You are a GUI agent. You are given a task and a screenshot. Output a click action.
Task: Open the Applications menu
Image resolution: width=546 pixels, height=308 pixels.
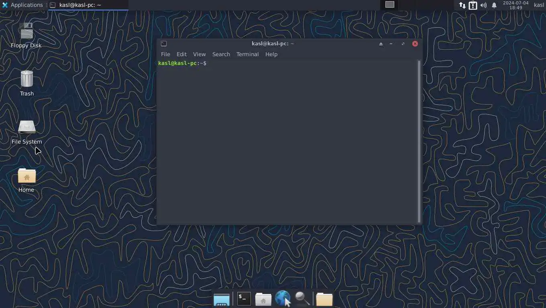point(22,5)
